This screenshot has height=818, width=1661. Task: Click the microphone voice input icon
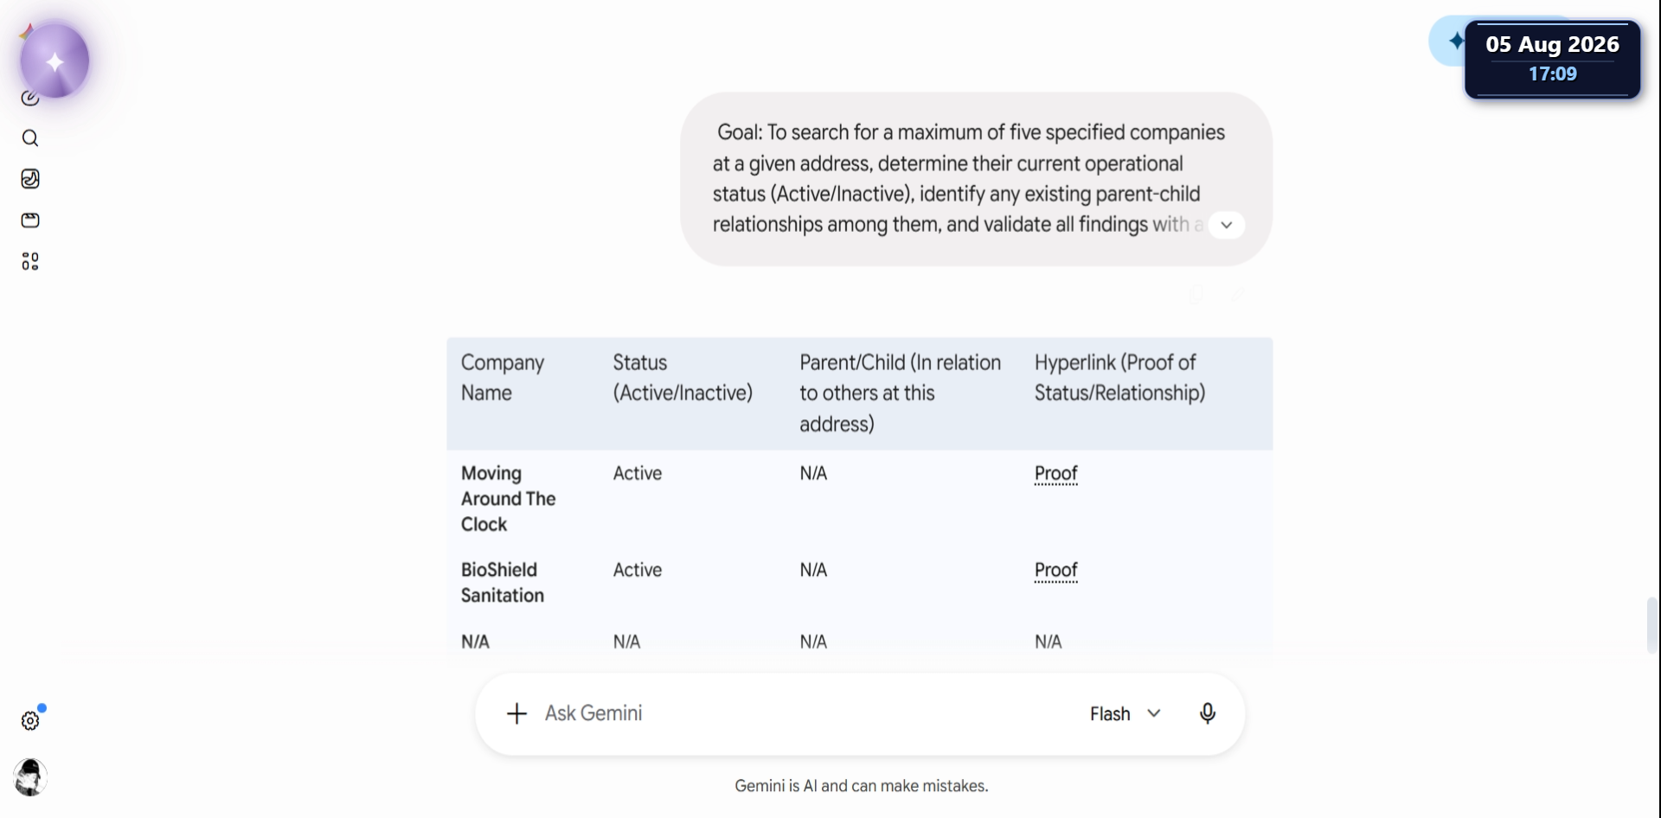coord(1208,713)
